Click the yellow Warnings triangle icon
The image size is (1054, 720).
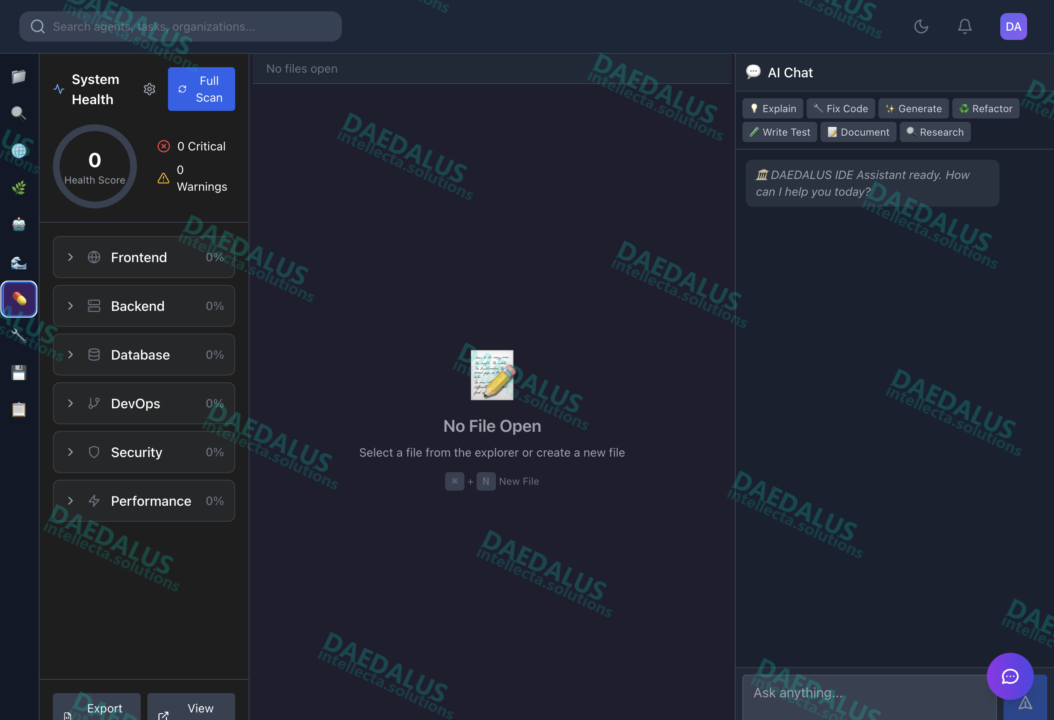[x=164, y=178]
